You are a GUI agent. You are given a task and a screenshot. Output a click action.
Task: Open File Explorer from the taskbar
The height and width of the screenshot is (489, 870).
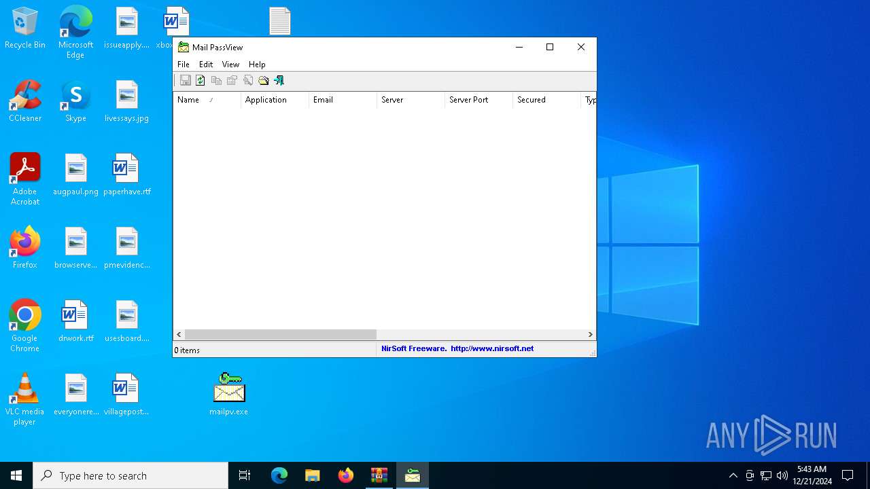[312, 475]
